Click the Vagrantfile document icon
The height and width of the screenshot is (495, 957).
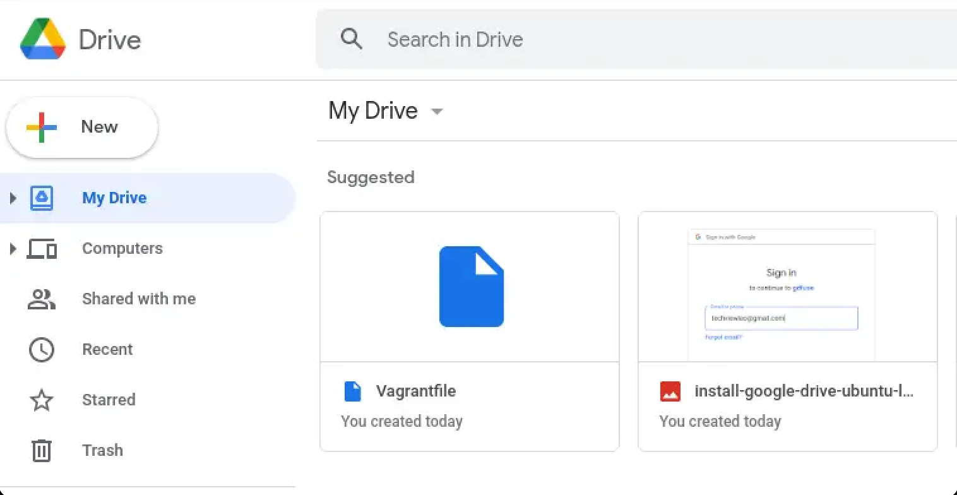[x=353, y=391]
